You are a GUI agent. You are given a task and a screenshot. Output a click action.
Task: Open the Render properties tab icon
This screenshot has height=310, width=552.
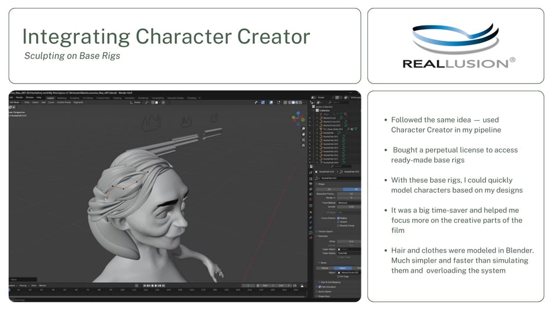click(310, 179)
